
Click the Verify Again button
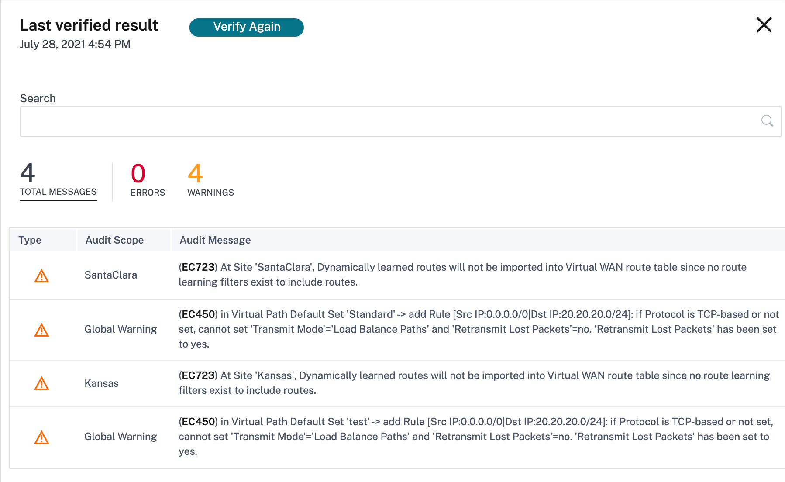pyautogui.click(x=246, y=27)
